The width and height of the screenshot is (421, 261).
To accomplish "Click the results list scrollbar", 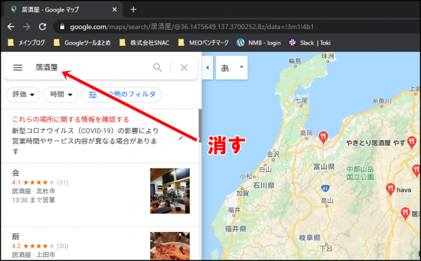I will [200, 126].
